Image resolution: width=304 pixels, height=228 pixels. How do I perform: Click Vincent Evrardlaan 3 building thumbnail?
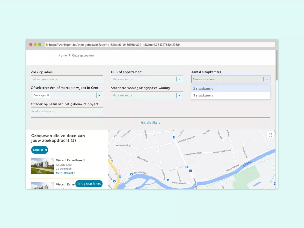tap(42, 166)
